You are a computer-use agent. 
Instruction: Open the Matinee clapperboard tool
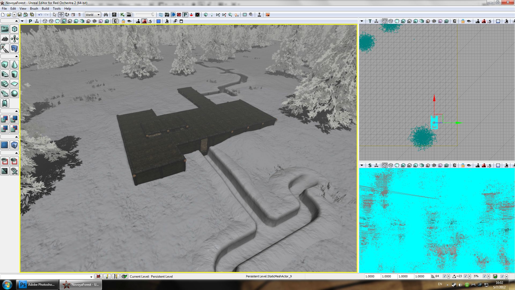[x=129, y=15]
